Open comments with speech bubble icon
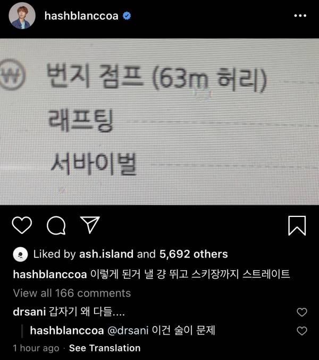The image size is (319, 360). pos(56,225)
